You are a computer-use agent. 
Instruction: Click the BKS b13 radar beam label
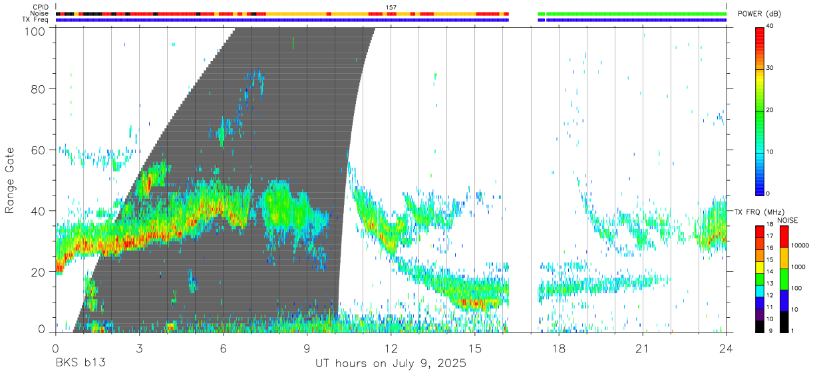[80, 364]
